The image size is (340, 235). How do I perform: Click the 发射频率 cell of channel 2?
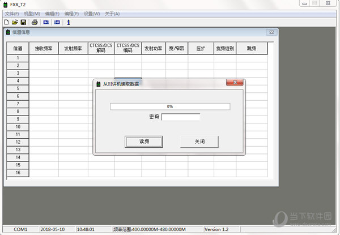[x=73, y=66]
